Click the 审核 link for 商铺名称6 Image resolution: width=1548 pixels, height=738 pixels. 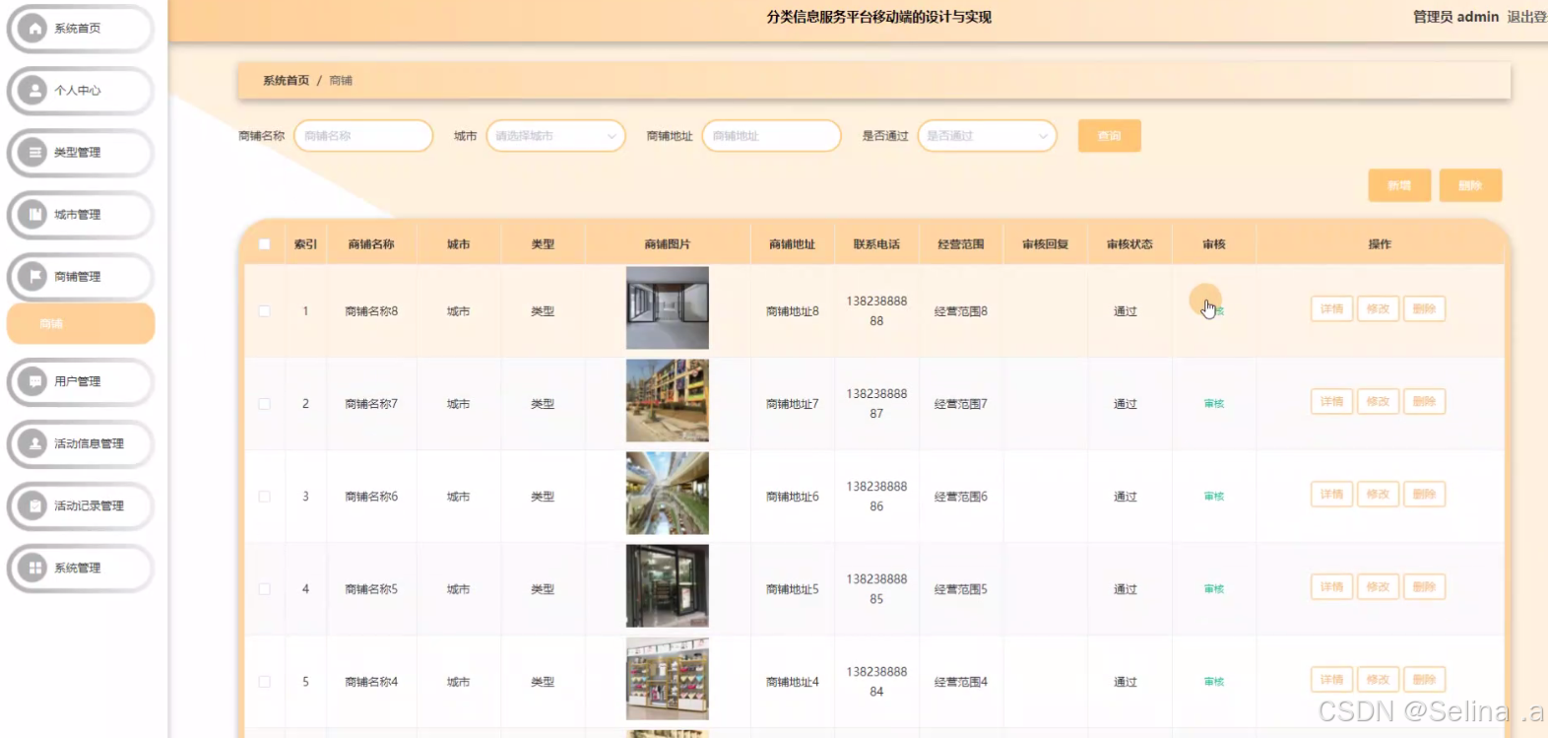click(x=1214, y=497)
